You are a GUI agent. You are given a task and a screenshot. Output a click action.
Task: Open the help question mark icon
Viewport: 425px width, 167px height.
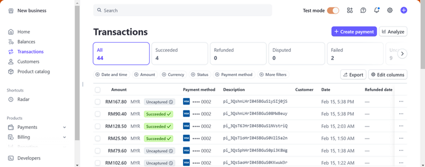363,10
